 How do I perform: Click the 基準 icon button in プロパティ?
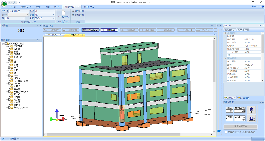click(227, 30)
